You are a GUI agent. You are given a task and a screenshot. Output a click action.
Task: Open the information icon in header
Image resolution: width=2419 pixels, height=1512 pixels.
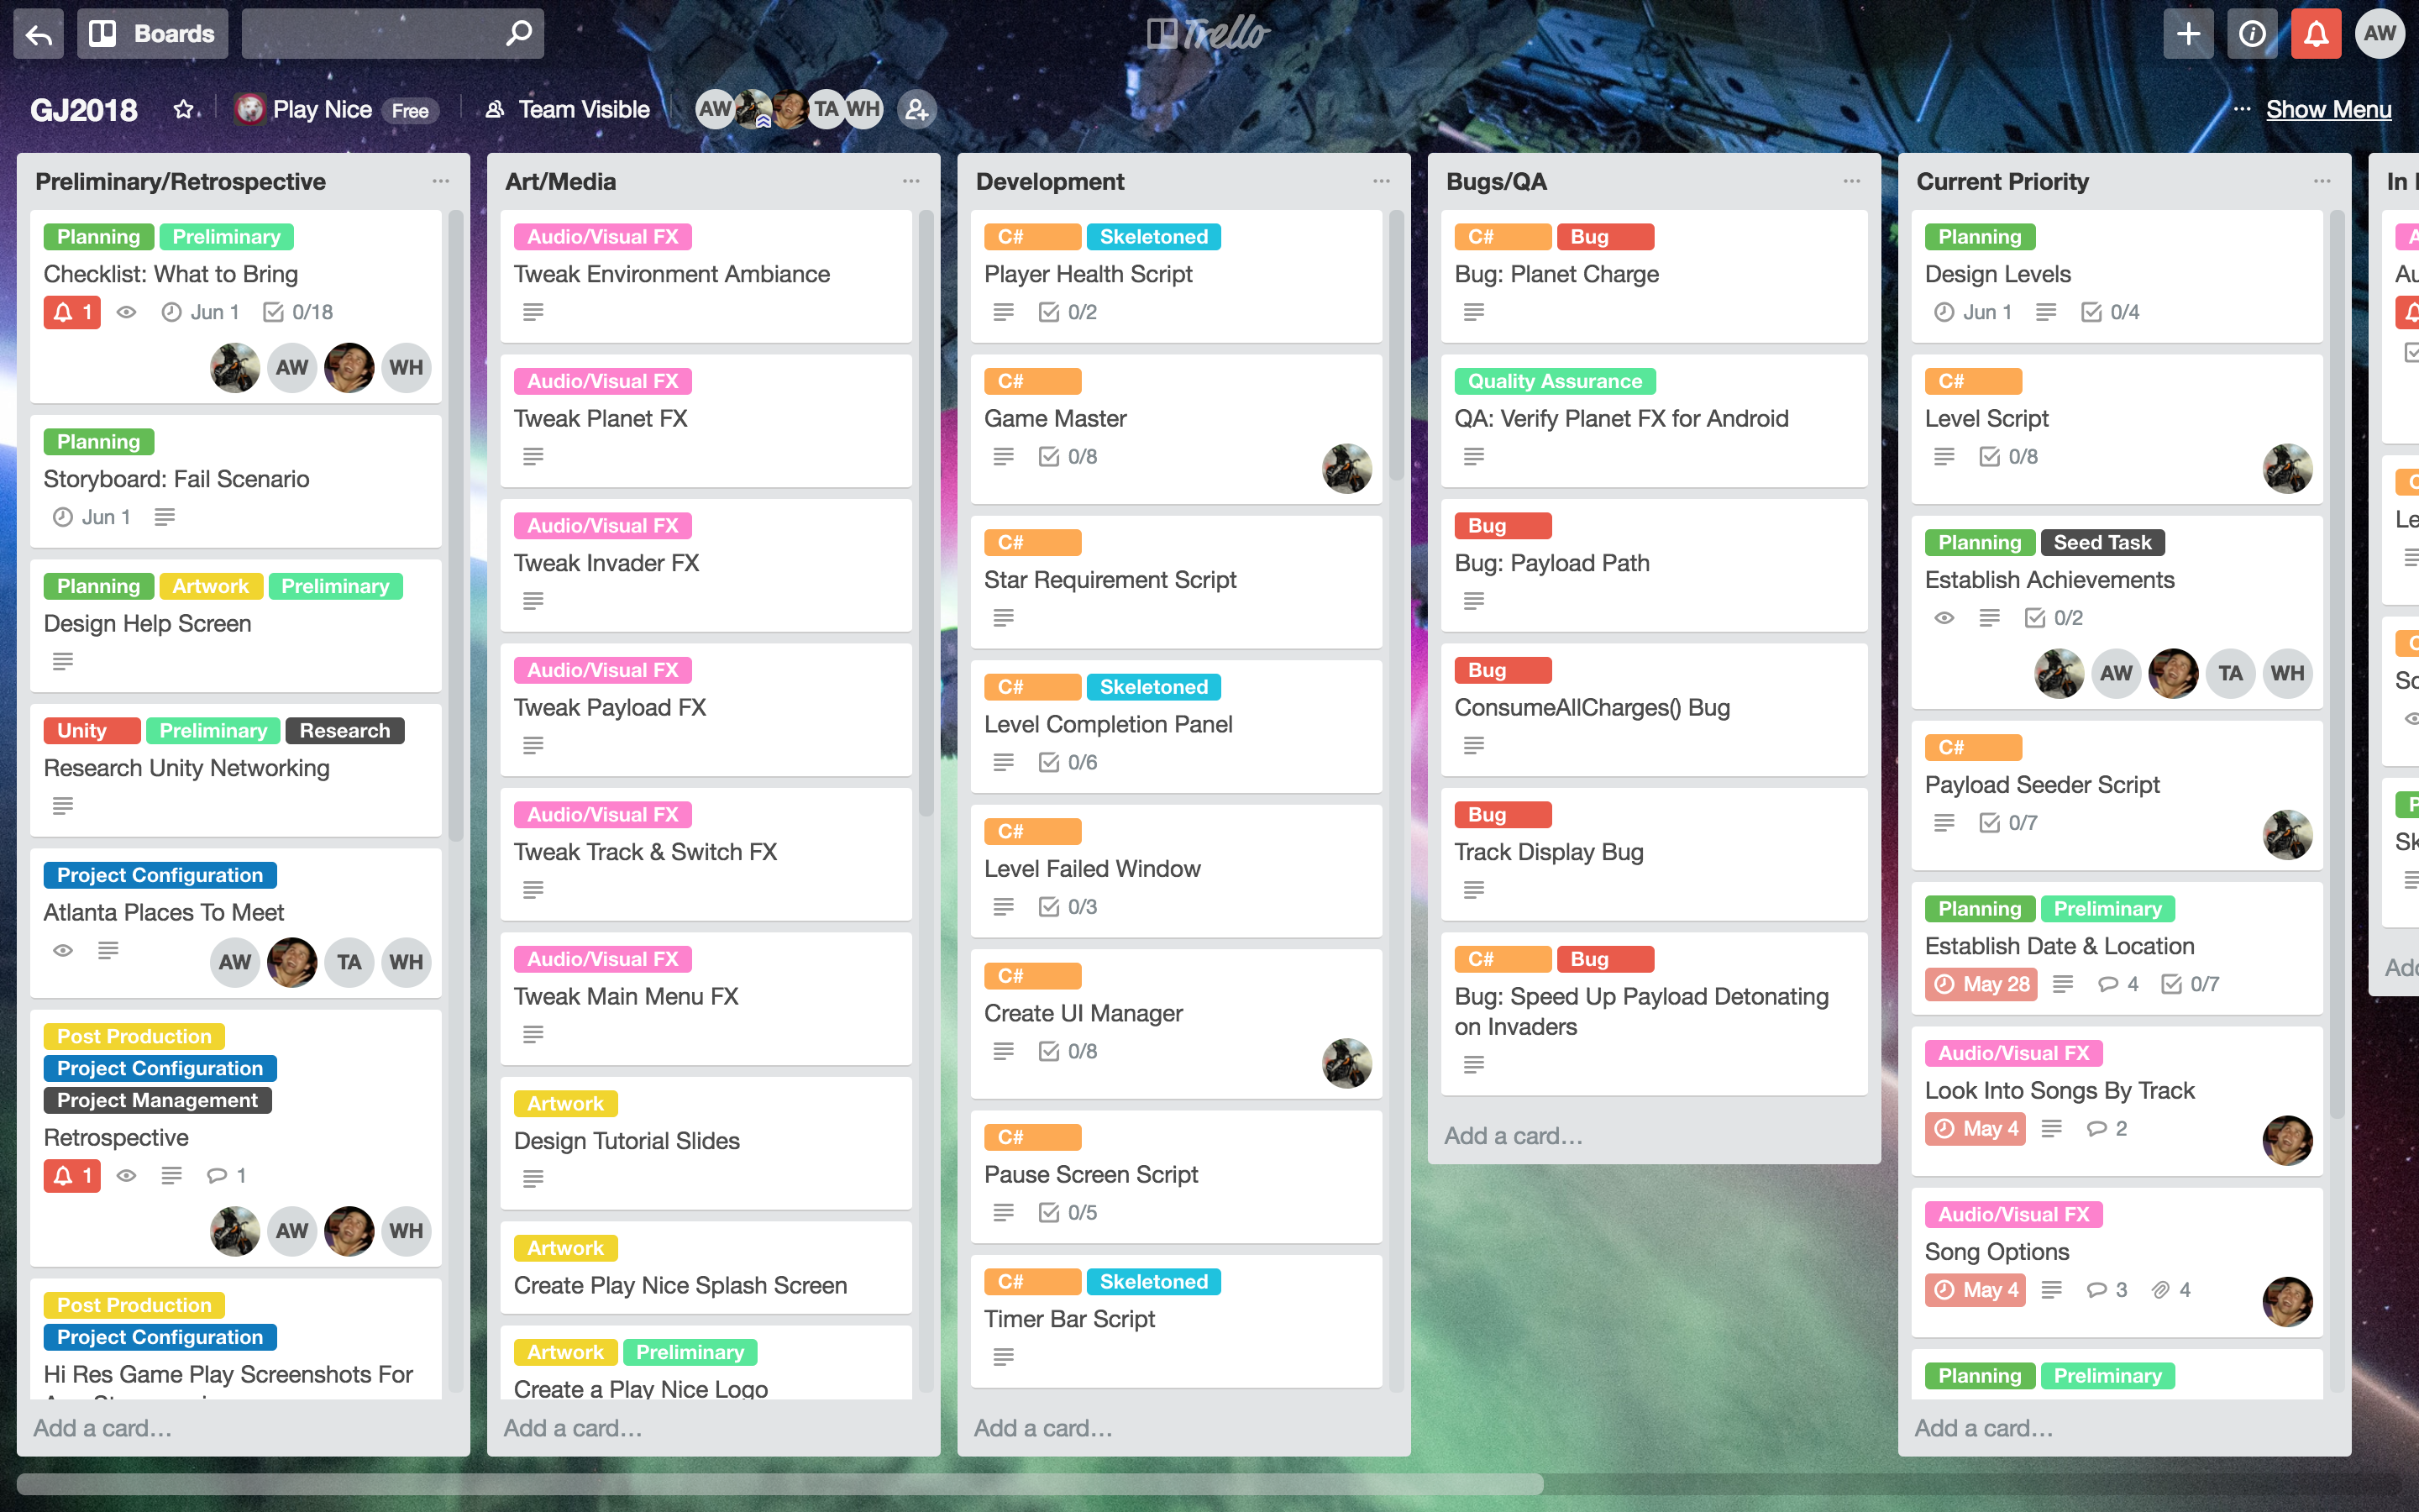[2251, 34]
